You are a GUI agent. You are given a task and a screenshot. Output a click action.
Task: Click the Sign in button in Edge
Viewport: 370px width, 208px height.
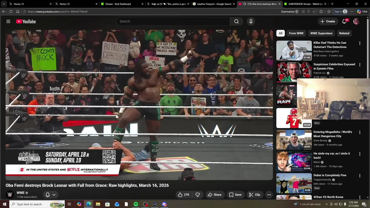click(341, 12)
